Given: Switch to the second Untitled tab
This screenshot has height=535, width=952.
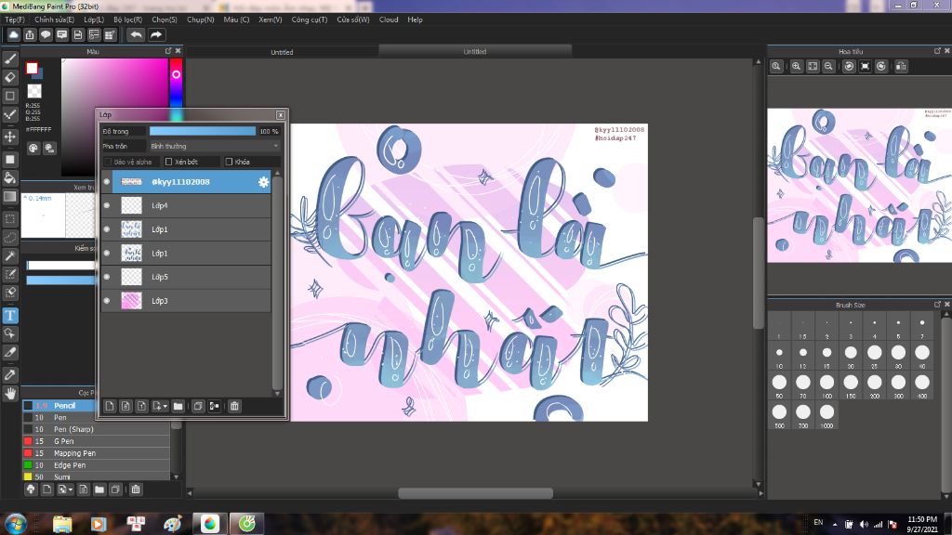Looking at the screenshot, I should click(475, 52).
